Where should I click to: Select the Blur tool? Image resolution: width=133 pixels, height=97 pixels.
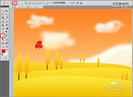(3, 32)
